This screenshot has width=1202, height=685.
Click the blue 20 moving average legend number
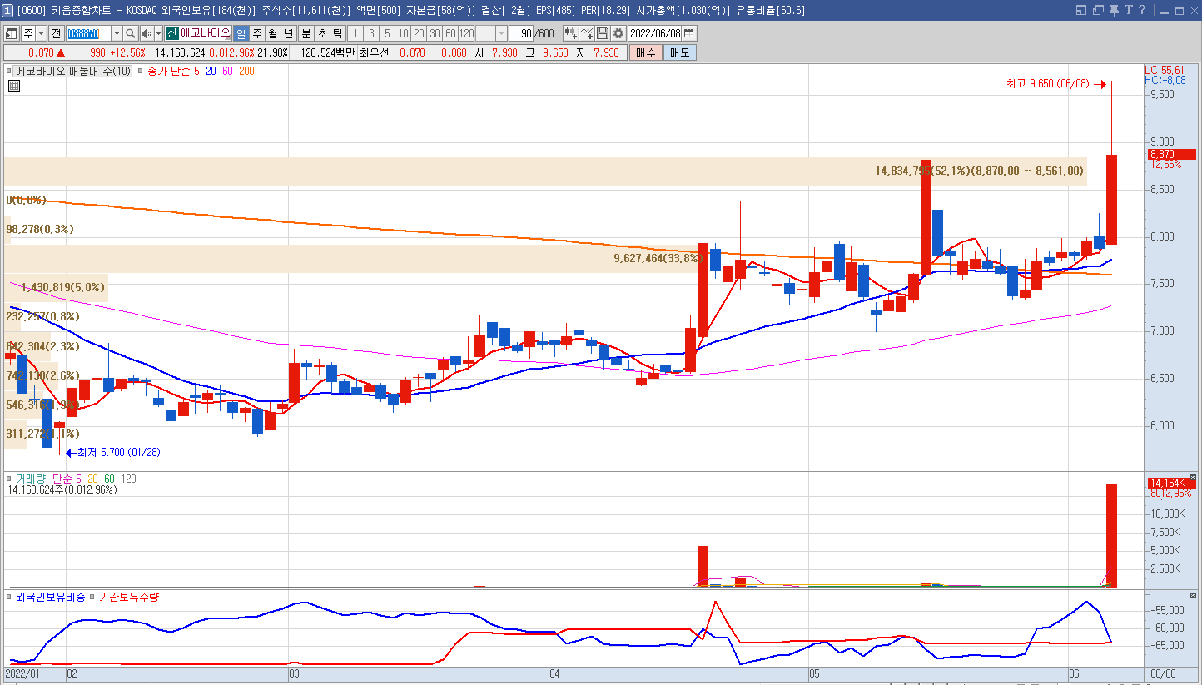(211, 72)
